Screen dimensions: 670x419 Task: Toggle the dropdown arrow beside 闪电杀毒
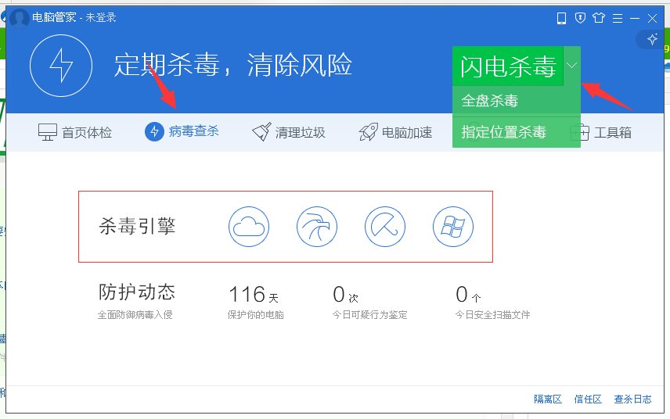click(x=572, y=66)
